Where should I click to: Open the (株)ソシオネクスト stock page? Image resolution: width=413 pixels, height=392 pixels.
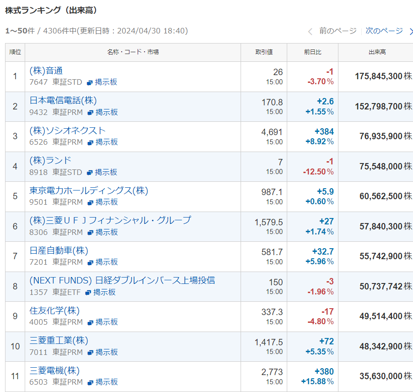67,131
